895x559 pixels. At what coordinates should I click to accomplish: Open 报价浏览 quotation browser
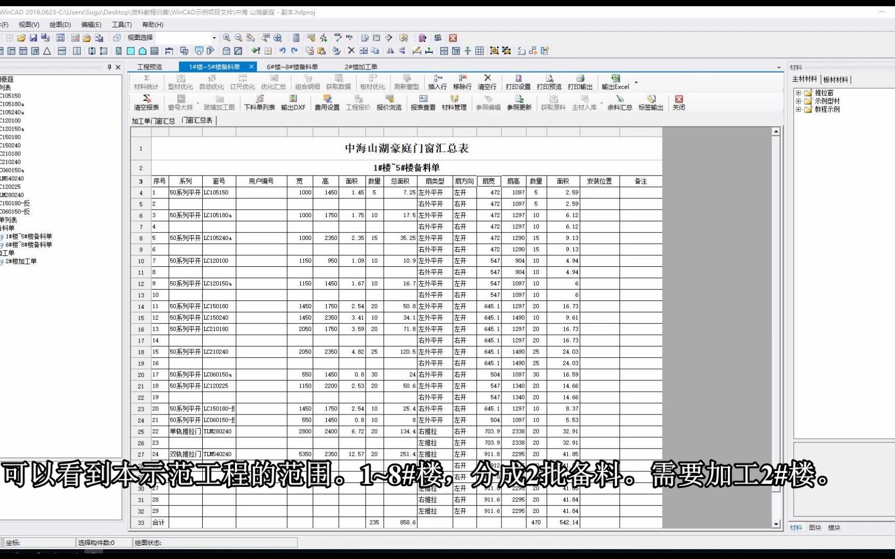(389, 103)
